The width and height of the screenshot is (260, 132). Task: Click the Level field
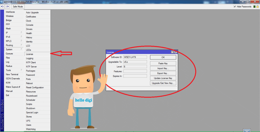(x=135, y=66)
